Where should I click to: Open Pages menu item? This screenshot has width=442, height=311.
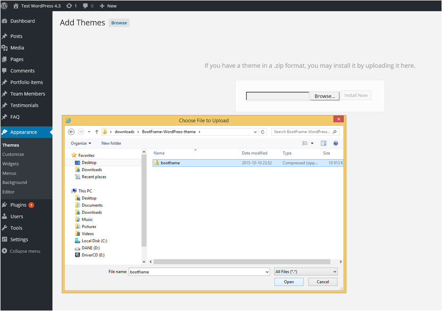[17, 59]
